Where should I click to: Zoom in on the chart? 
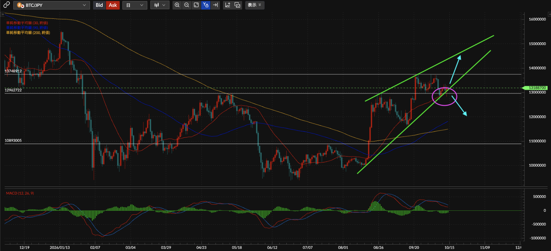[x=177, y=5]
